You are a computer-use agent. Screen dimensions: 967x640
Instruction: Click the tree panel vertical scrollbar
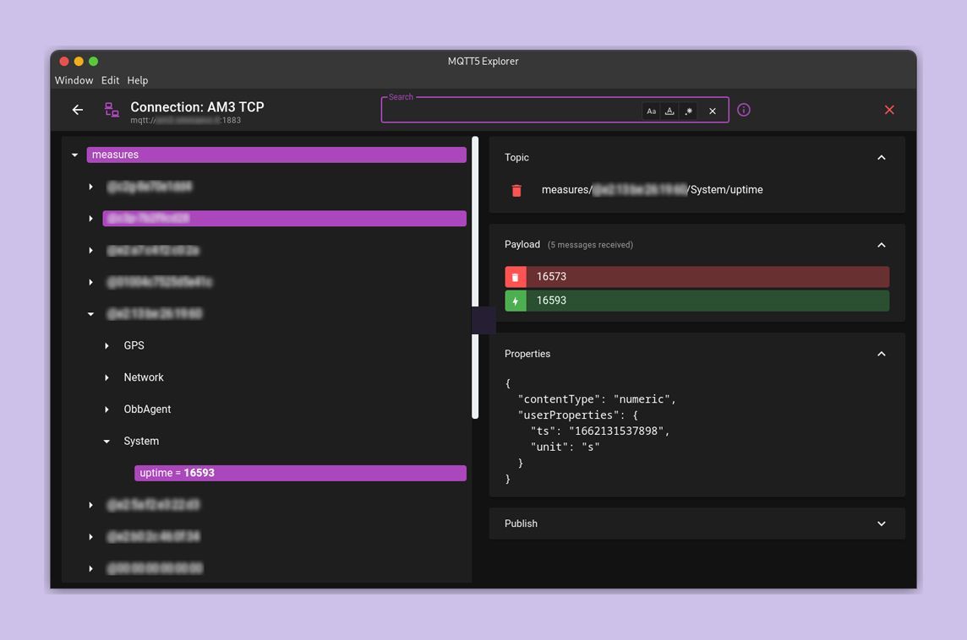point(475,278)
